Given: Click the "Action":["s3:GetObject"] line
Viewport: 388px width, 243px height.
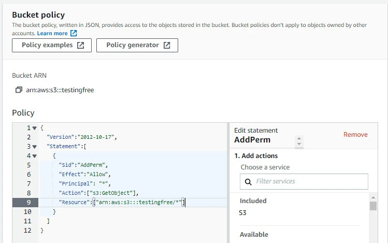Looking at the screenshot, I should tap(98, 193).
